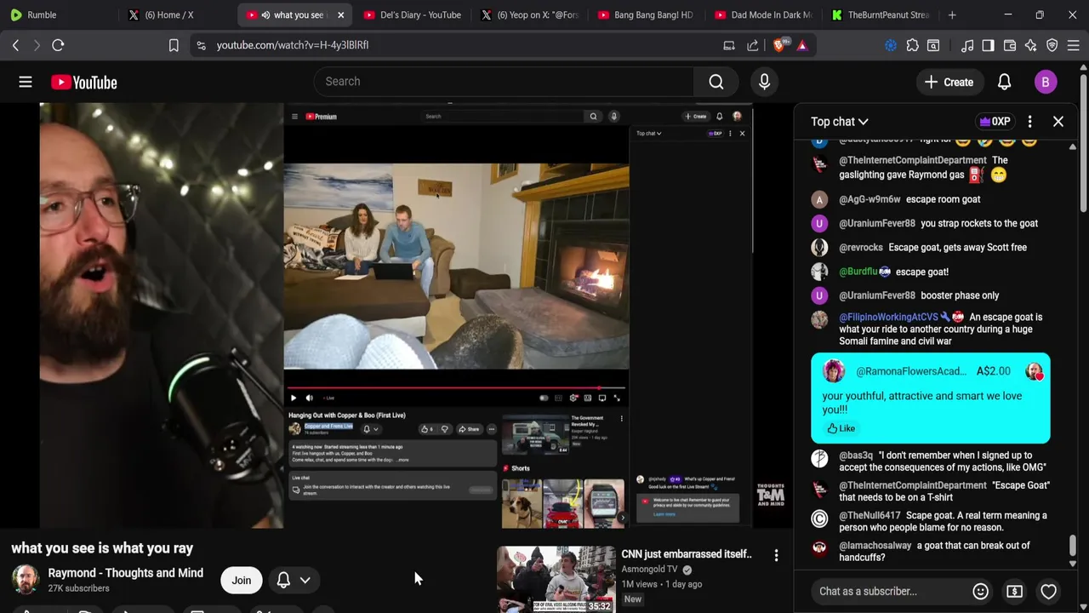Click @TheNull6417 chat avatar
The width and height of the screenshot is (1089, 613).
(819, 518)
